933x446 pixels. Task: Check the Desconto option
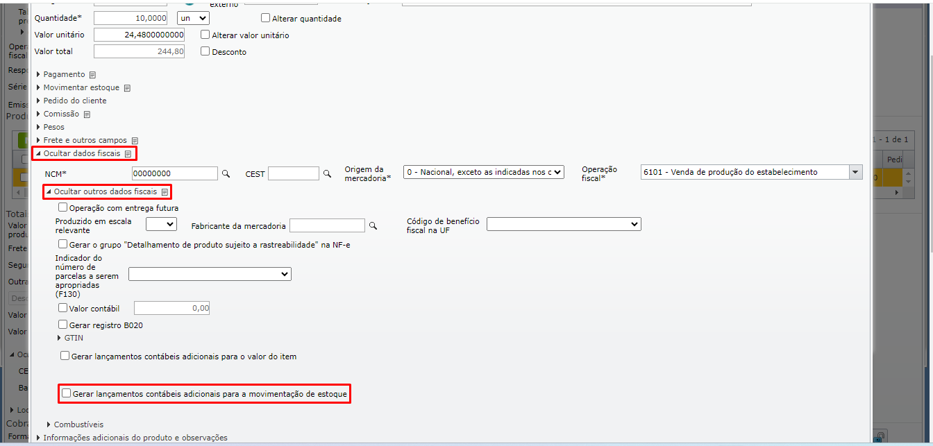click(x=205, y=51)
